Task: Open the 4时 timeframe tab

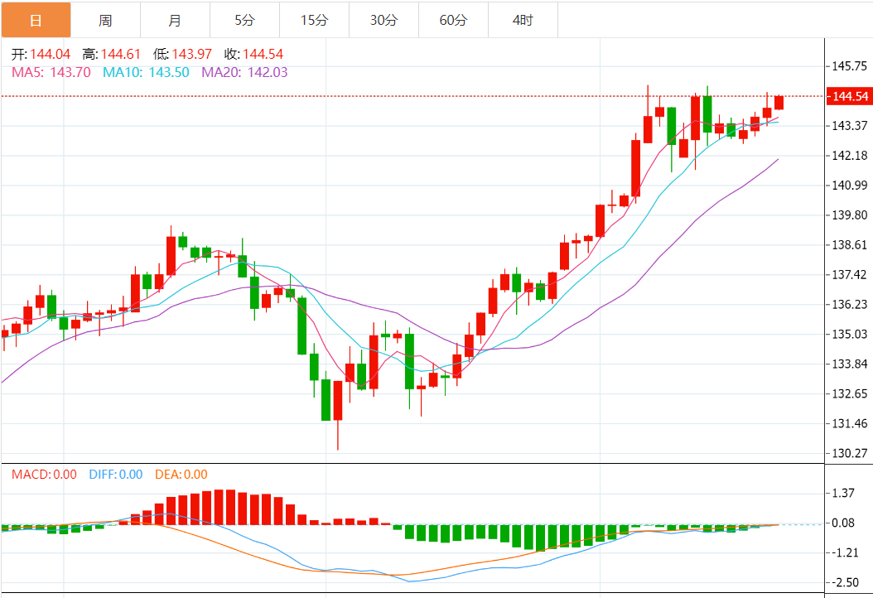Action: point(523,20)
